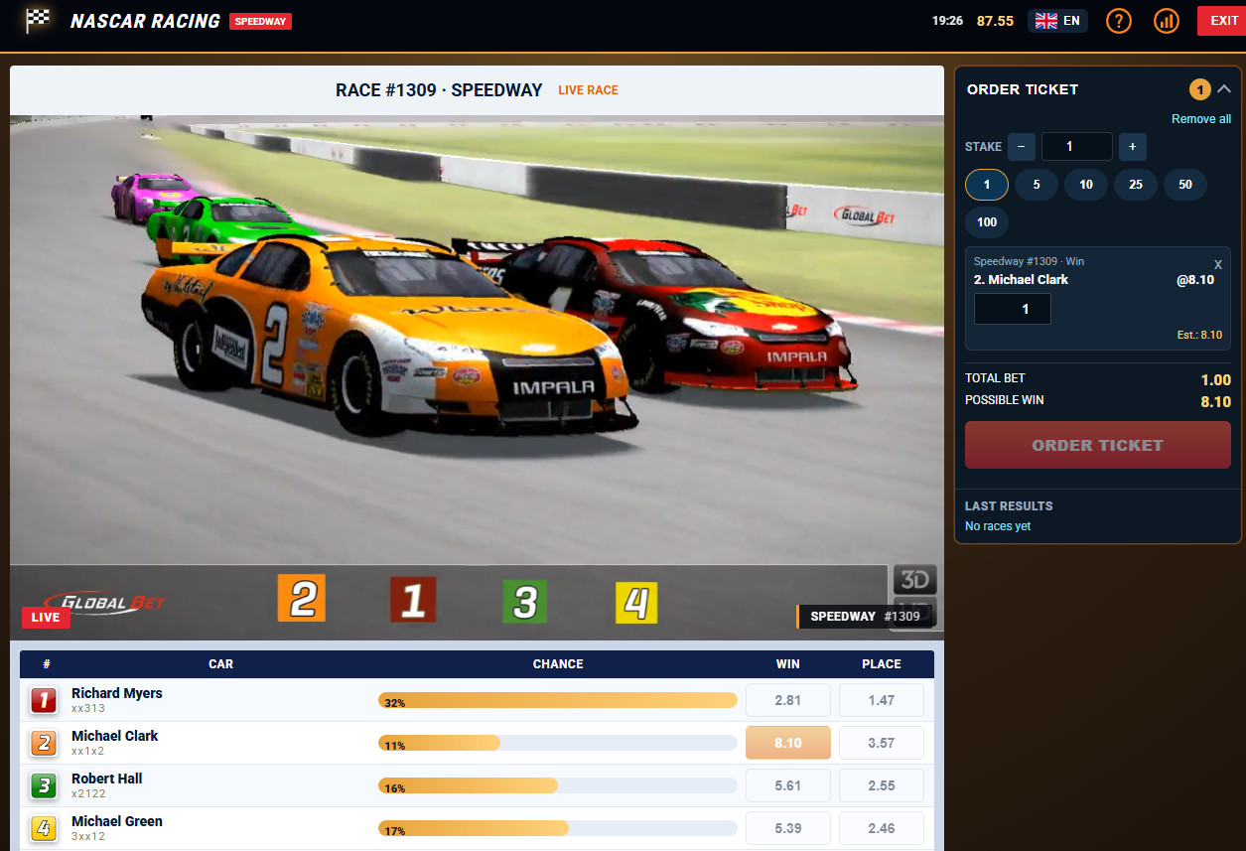Select stake chip 50
The width and height of the screenshot is (1246, 851).
pyautogui.click(x=1185, y=185)
